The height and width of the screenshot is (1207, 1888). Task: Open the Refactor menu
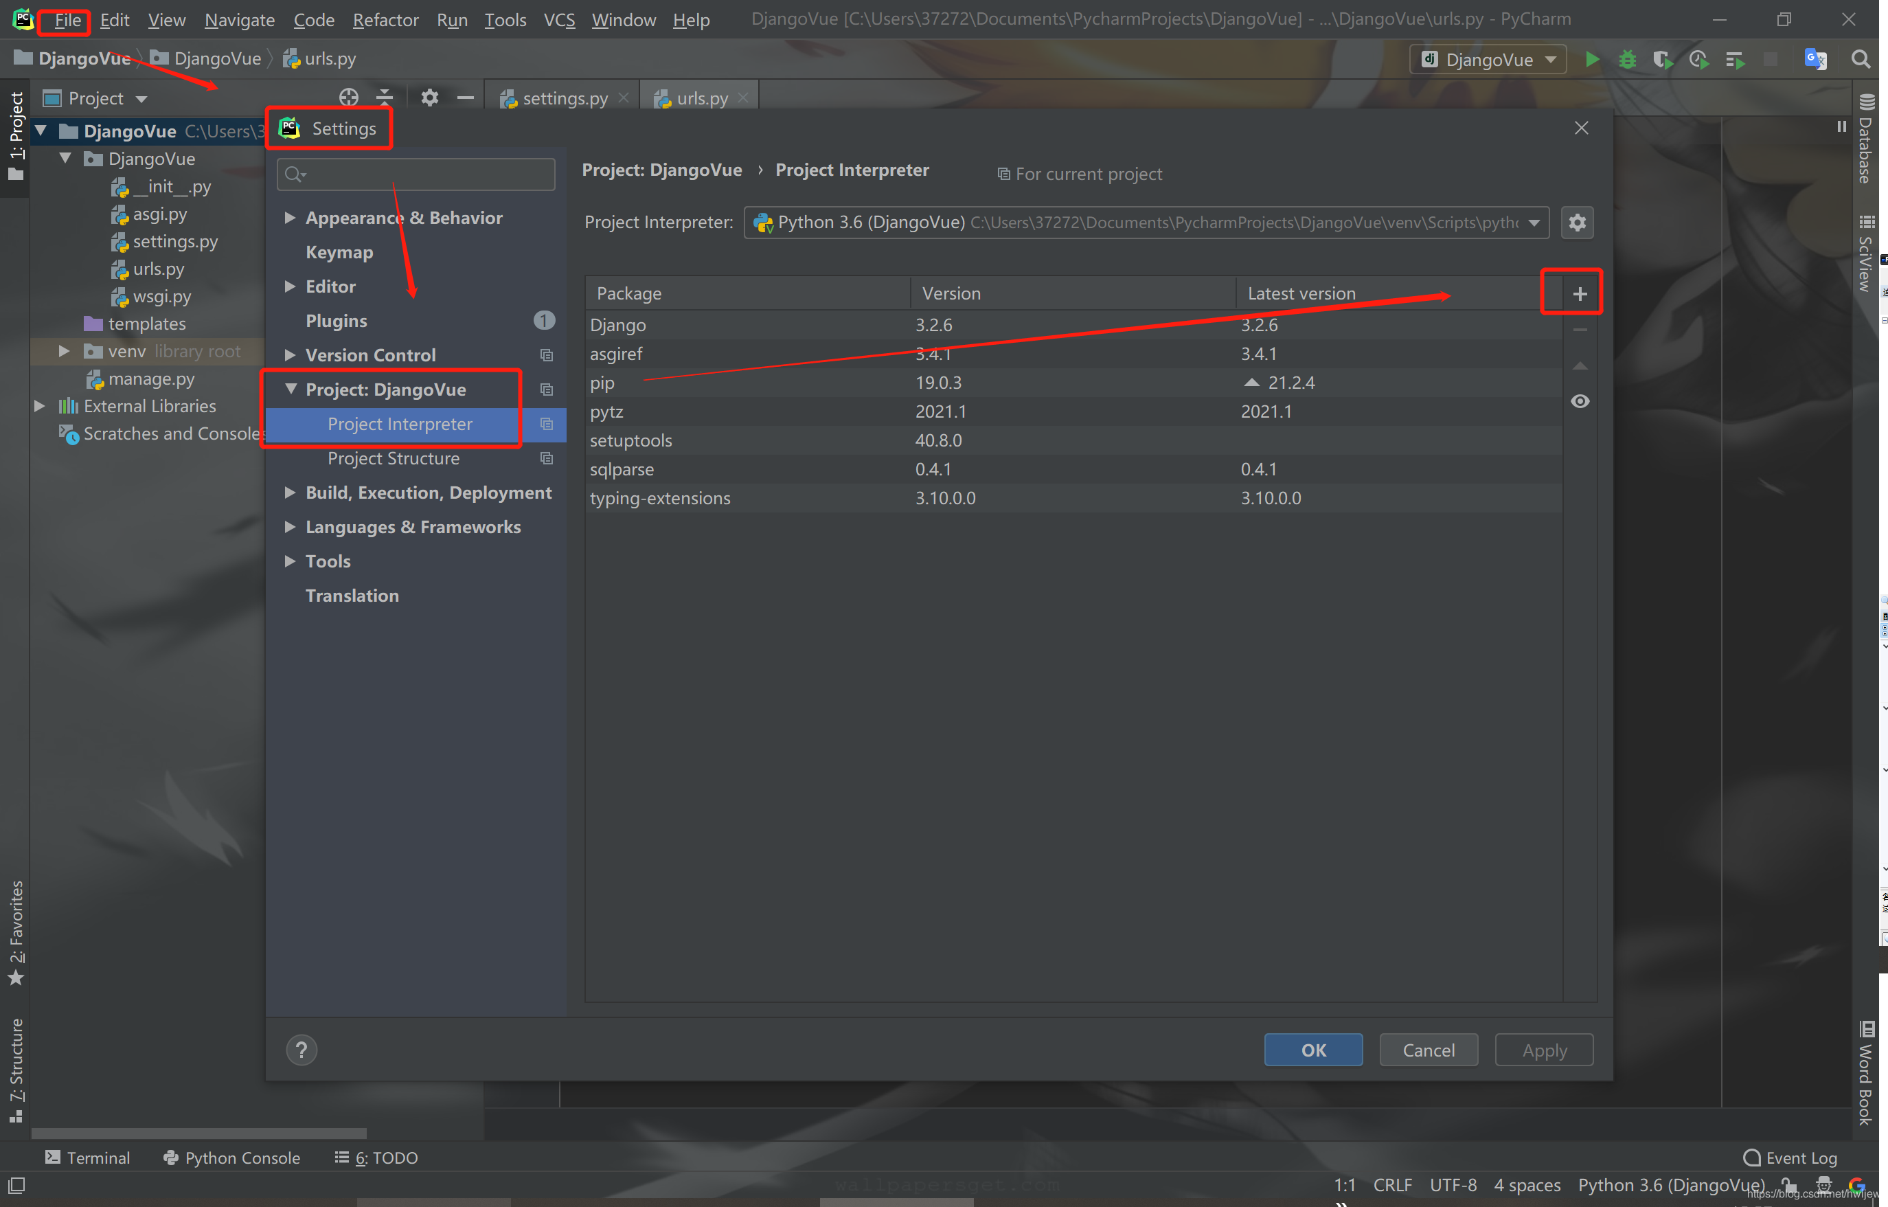pyautogui.click(x=385, y=21)
